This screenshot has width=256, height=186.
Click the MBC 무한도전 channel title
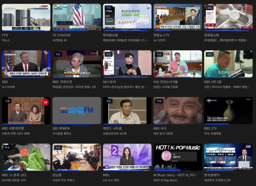tap(62, 82)
